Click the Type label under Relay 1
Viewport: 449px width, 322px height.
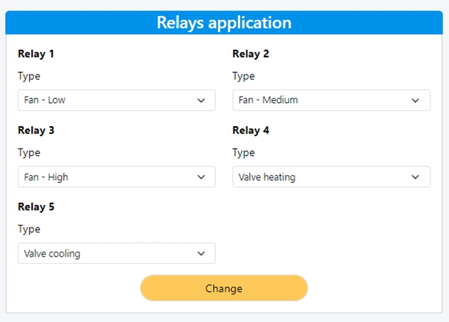click(29, 77)
